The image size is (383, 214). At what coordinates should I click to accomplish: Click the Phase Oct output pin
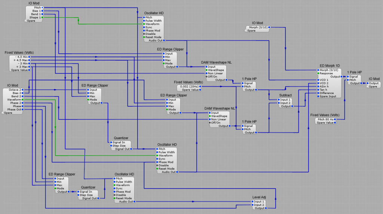[22, 110]
